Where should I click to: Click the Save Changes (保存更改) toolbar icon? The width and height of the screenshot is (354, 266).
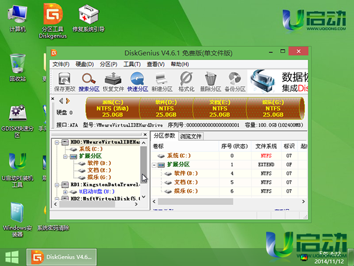64,82
